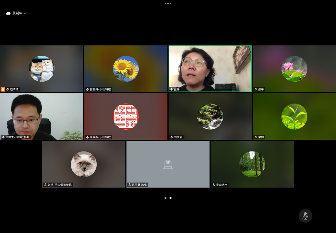Click the camera placeholder icon in 吕玉勇's tile

pyautogui.click(x=168, y=164)
